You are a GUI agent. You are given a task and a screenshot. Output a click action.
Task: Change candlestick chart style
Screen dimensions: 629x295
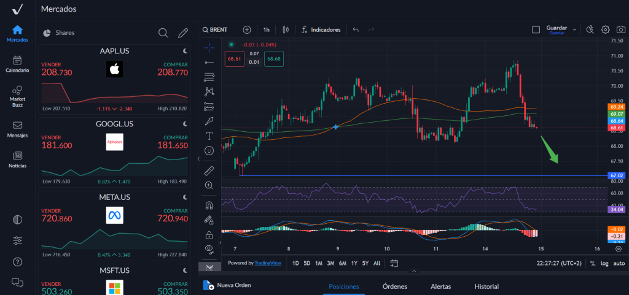click(x=286, y=29)
